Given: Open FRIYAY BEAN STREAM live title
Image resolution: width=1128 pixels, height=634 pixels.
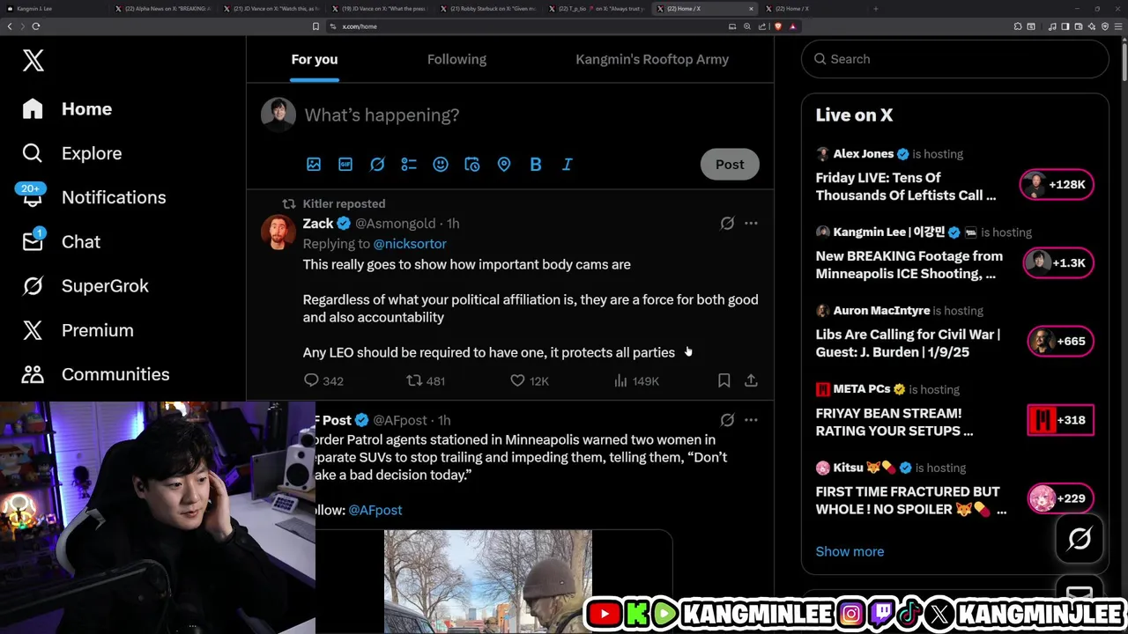Looking at the screenshot, I should 894,422.
